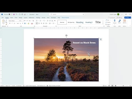Toggle Justify alignment

44,23
